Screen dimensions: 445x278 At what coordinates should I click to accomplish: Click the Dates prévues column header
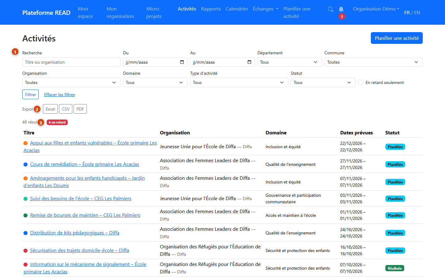(357, 133)
